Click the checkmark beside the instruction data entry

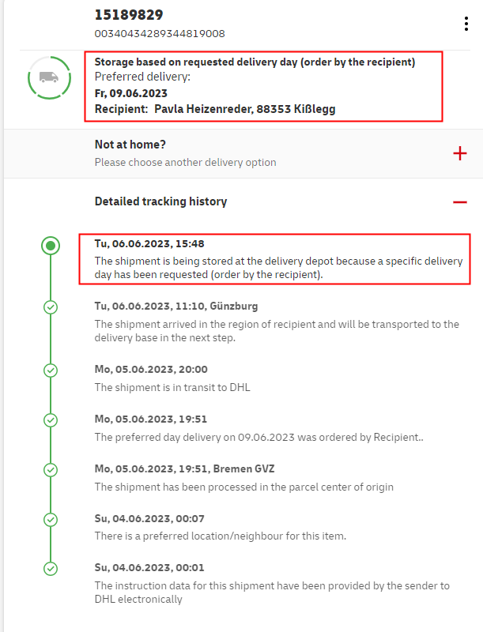pyautogui.click(x=51, y=568)
